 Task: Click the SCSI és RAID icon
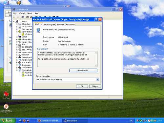point(20,62)
